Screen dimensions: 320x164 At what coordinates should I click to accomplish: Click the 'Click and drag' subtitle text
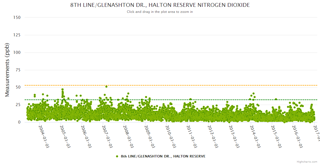pos(160,12)
